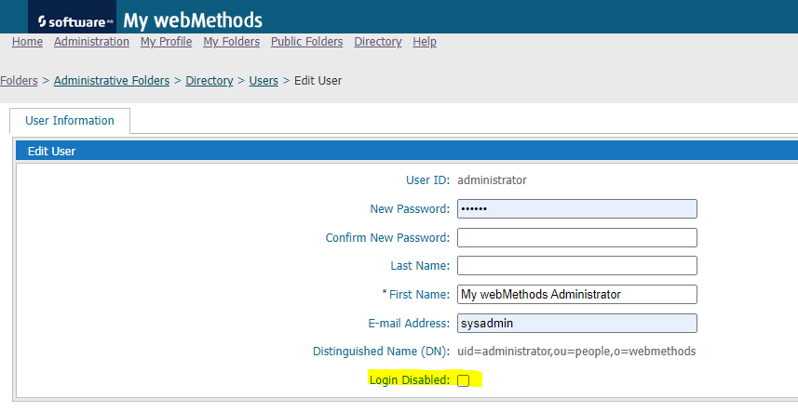Screen dimensions: 798x412
Task: Click into the Last Name field
Action: pyautogui.click(x=577, y=266)
